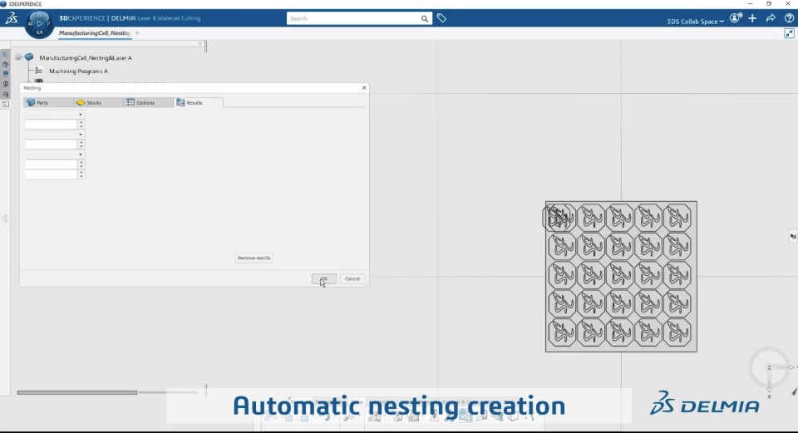Image resolution: width=798 pixels, height=433 pixels.
Task: Click the first numeric input field
Action: click(52, 125)
